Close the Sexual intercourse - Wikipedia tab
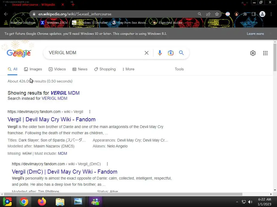 [x=63, y=5]
